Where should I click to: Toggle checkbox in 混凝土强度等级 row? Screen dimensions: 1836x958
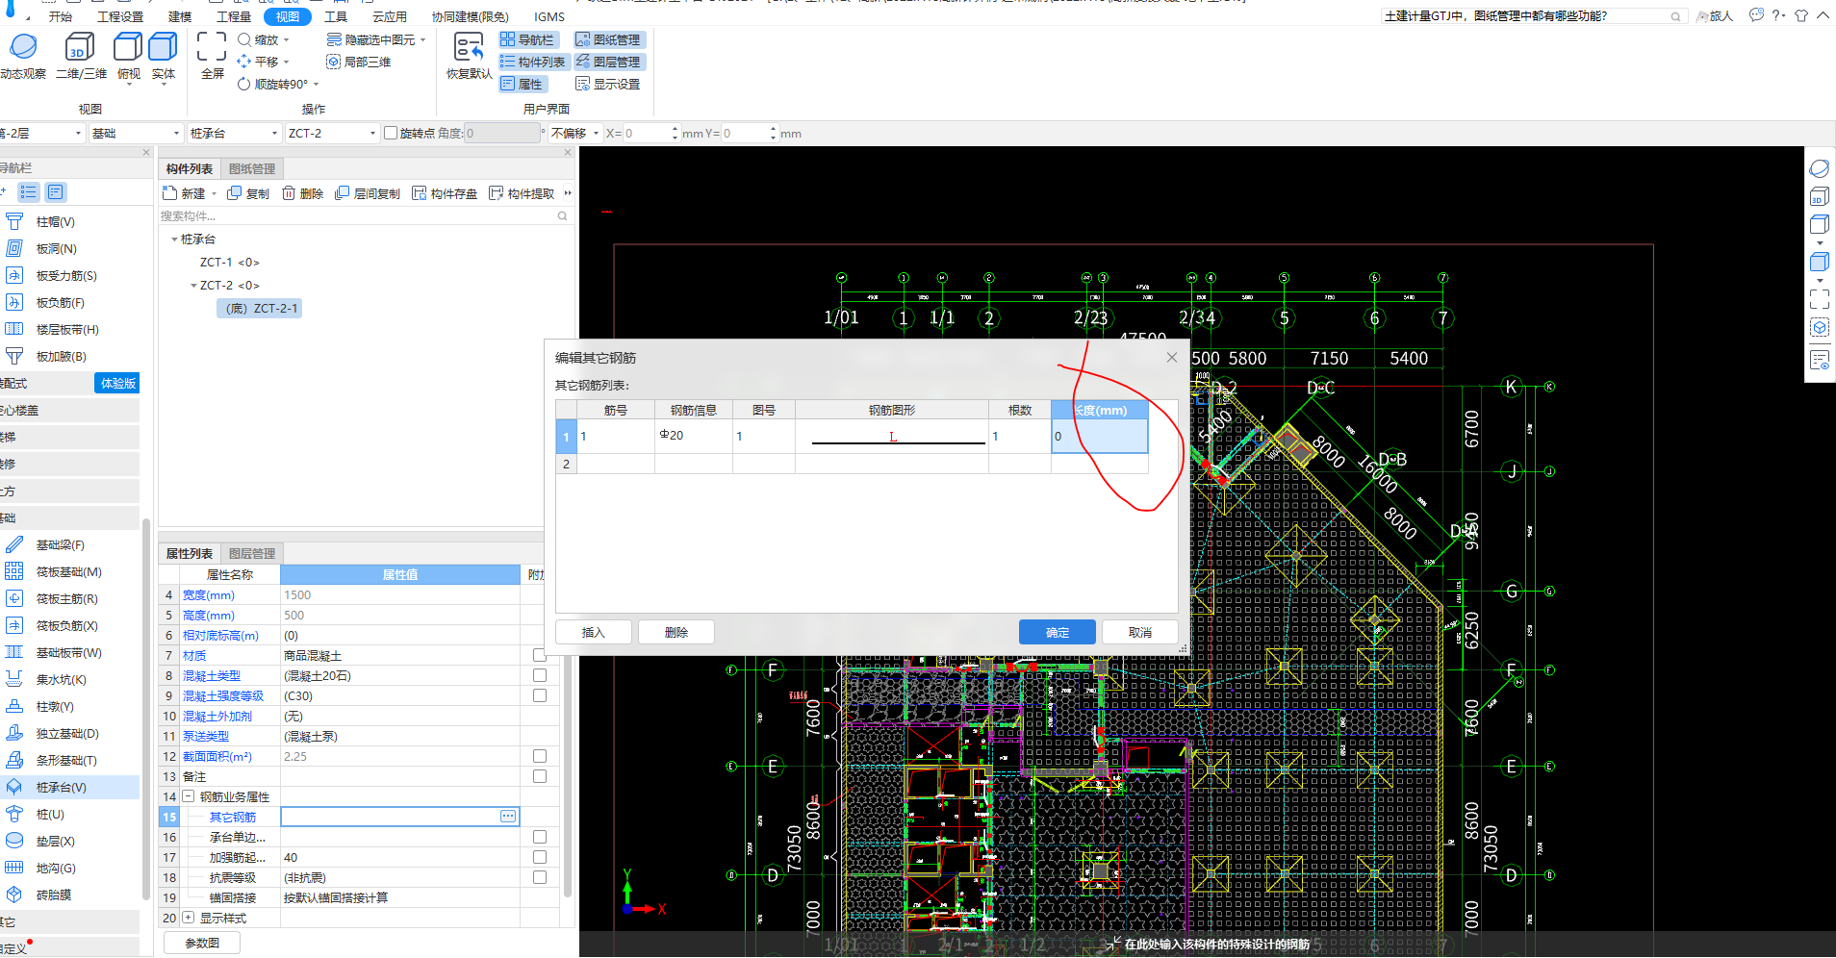[x=539, y=695]
